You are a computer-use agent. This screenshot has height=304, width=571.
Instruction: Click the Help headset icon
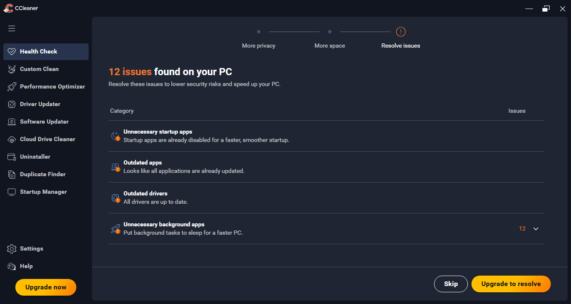[x=12, y=266]
